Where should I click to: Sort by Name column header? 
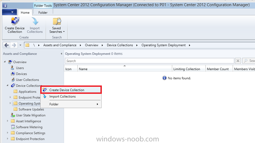(x=125, y=69)
